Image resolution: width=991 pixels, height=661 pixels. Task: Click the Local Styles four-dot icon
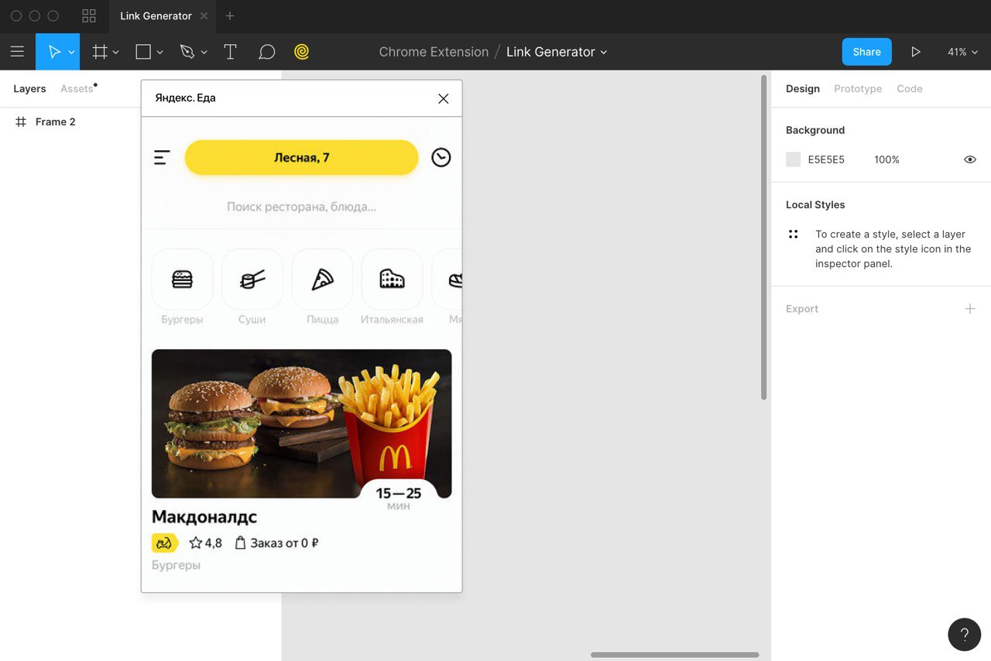tap(793, 234)
